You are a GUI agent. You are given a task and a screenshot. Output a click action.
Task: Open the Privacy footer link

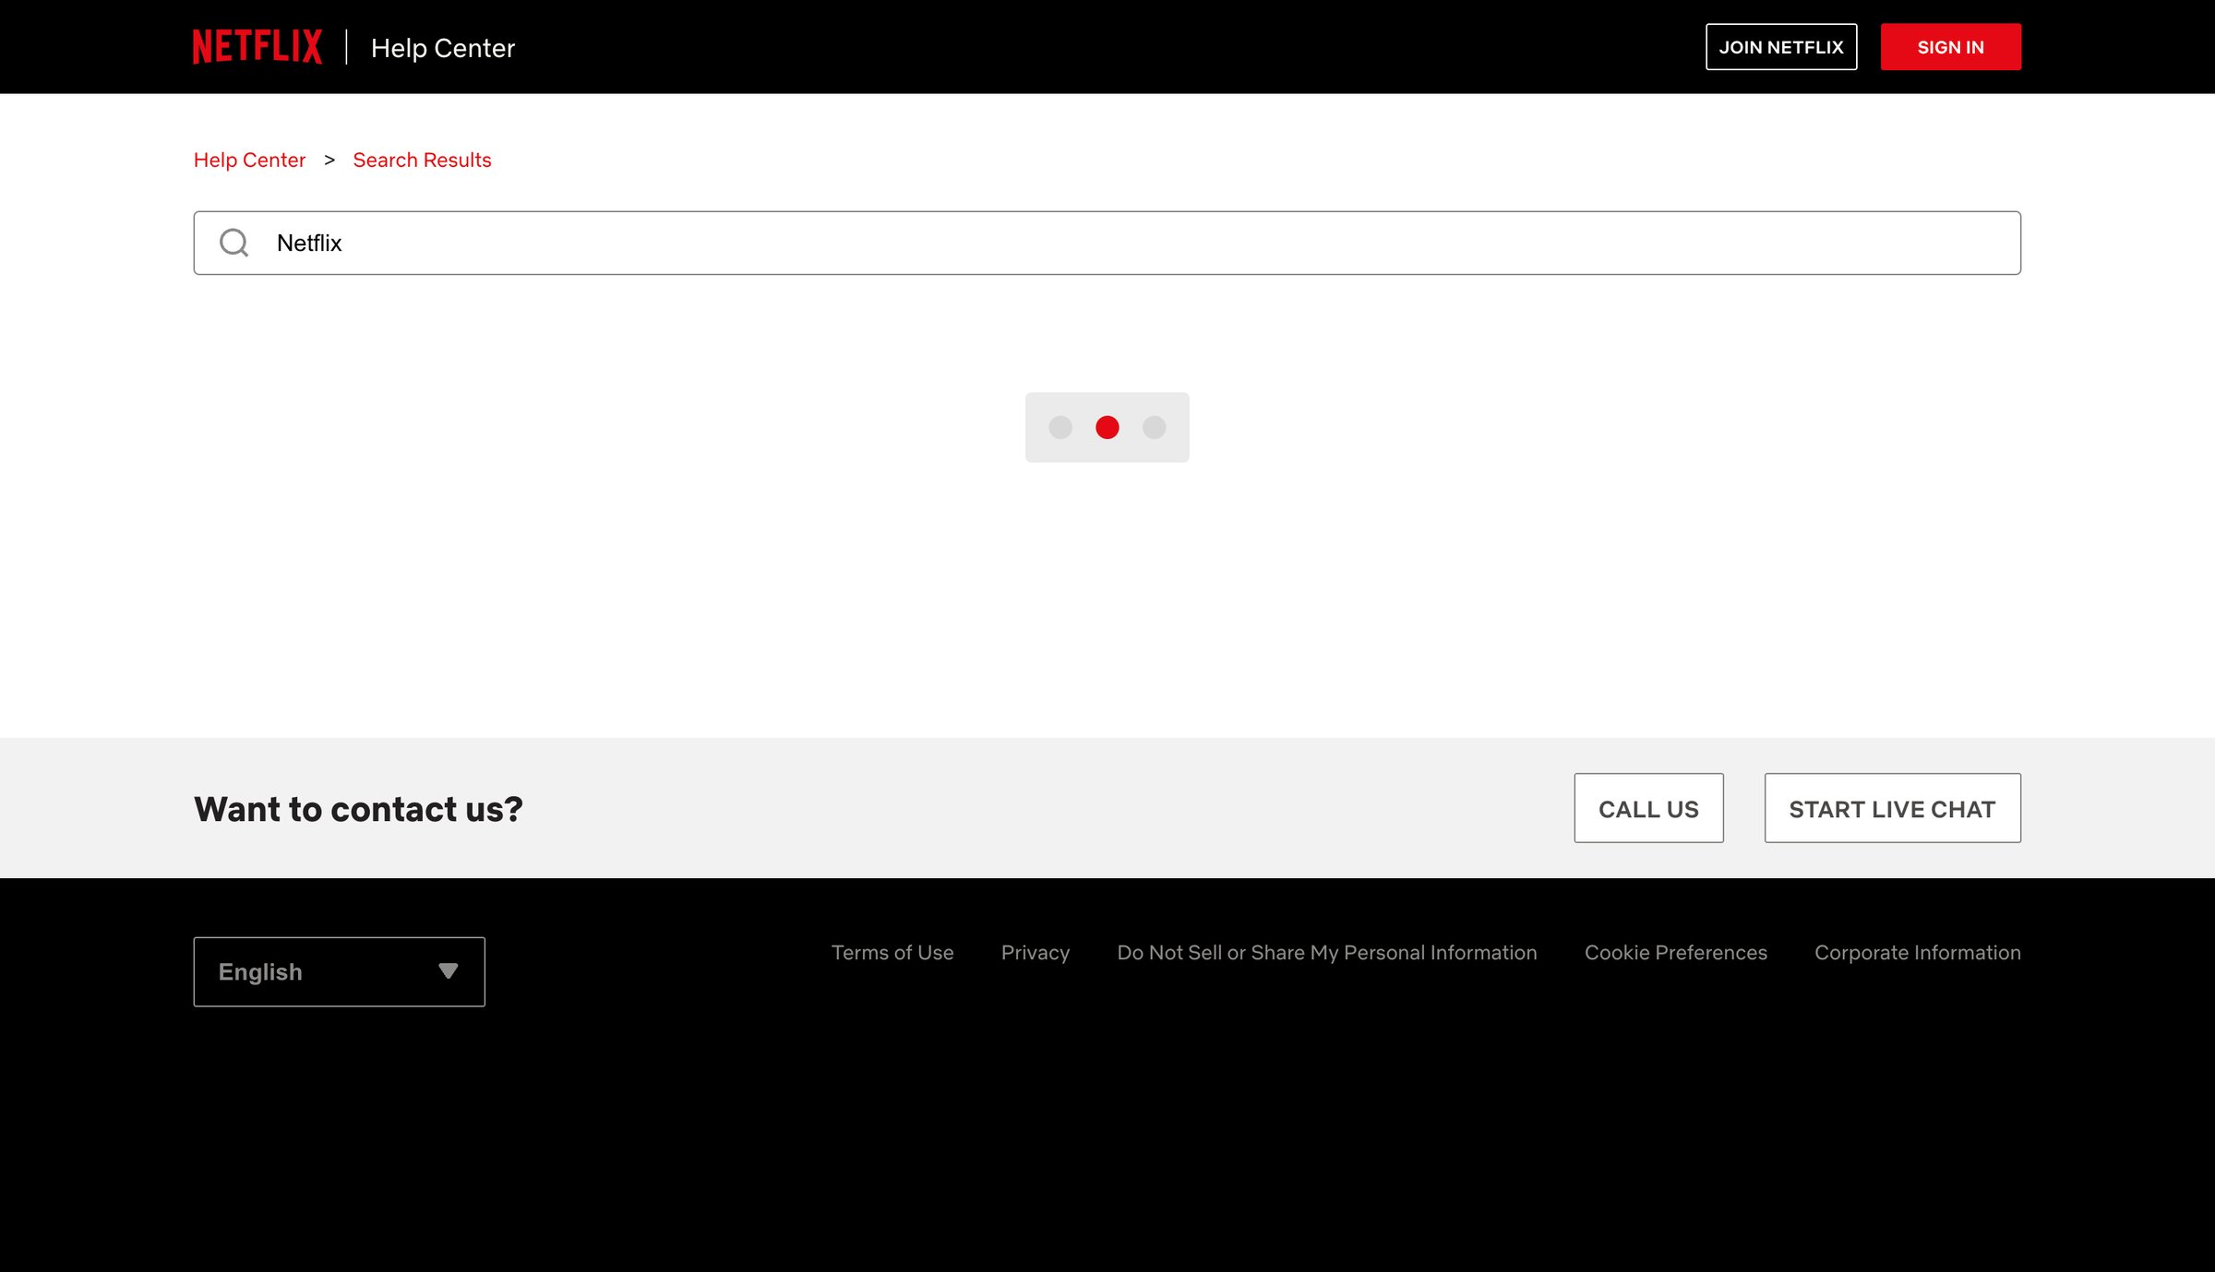click(x=1036, y=953)
